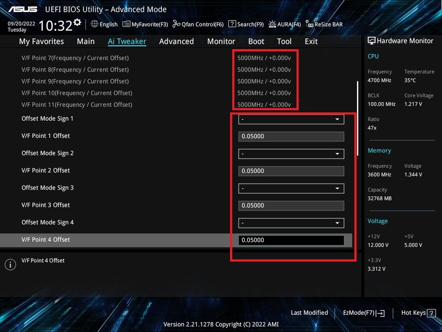
Task: Switch to the Main tab
Action: tap(86, 42)
